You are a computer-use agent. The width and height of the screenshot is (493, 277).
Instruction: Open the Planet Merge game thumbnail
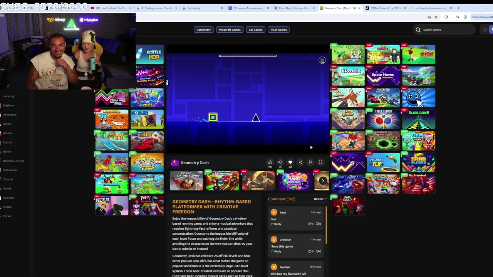tap(294, 181)
